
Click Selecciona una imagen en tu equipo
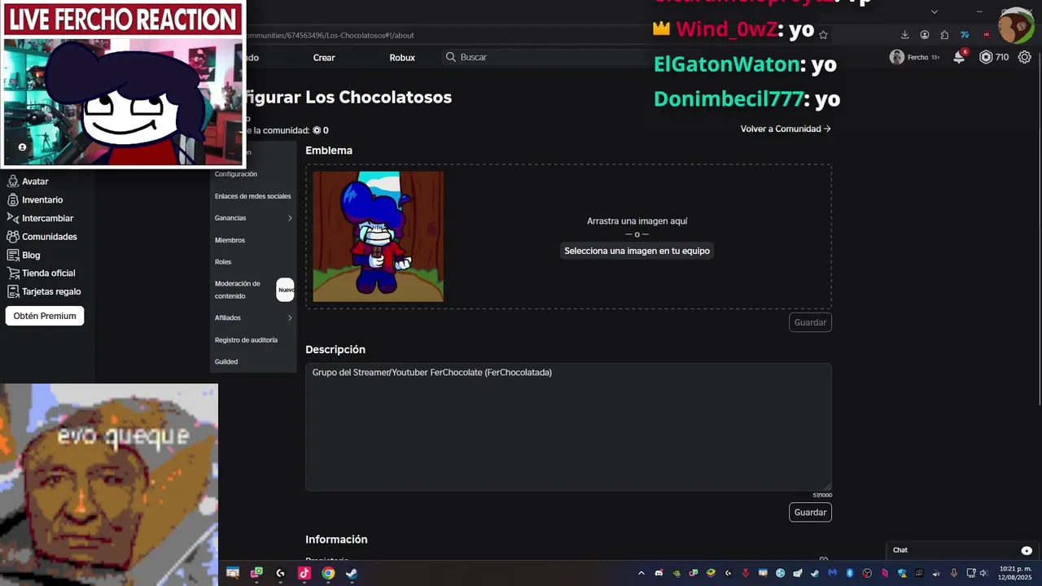point(637,251)
